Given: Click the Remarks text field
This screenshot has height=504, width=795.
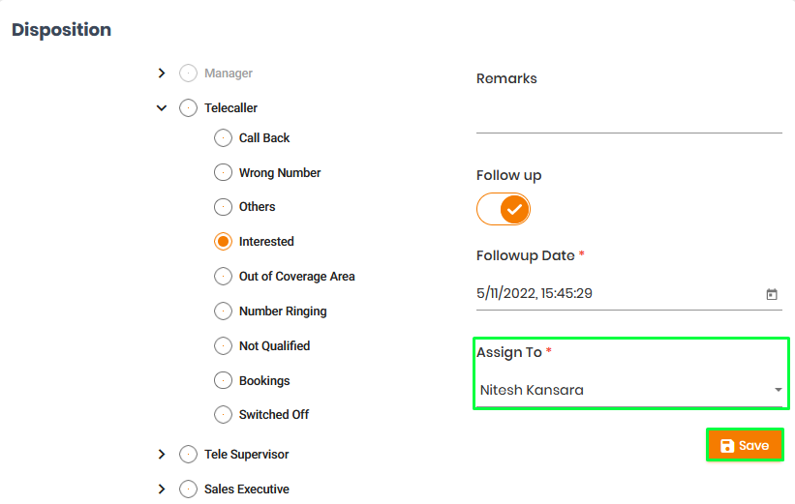Looking at the screenshot, I should [x=629, y=117].
